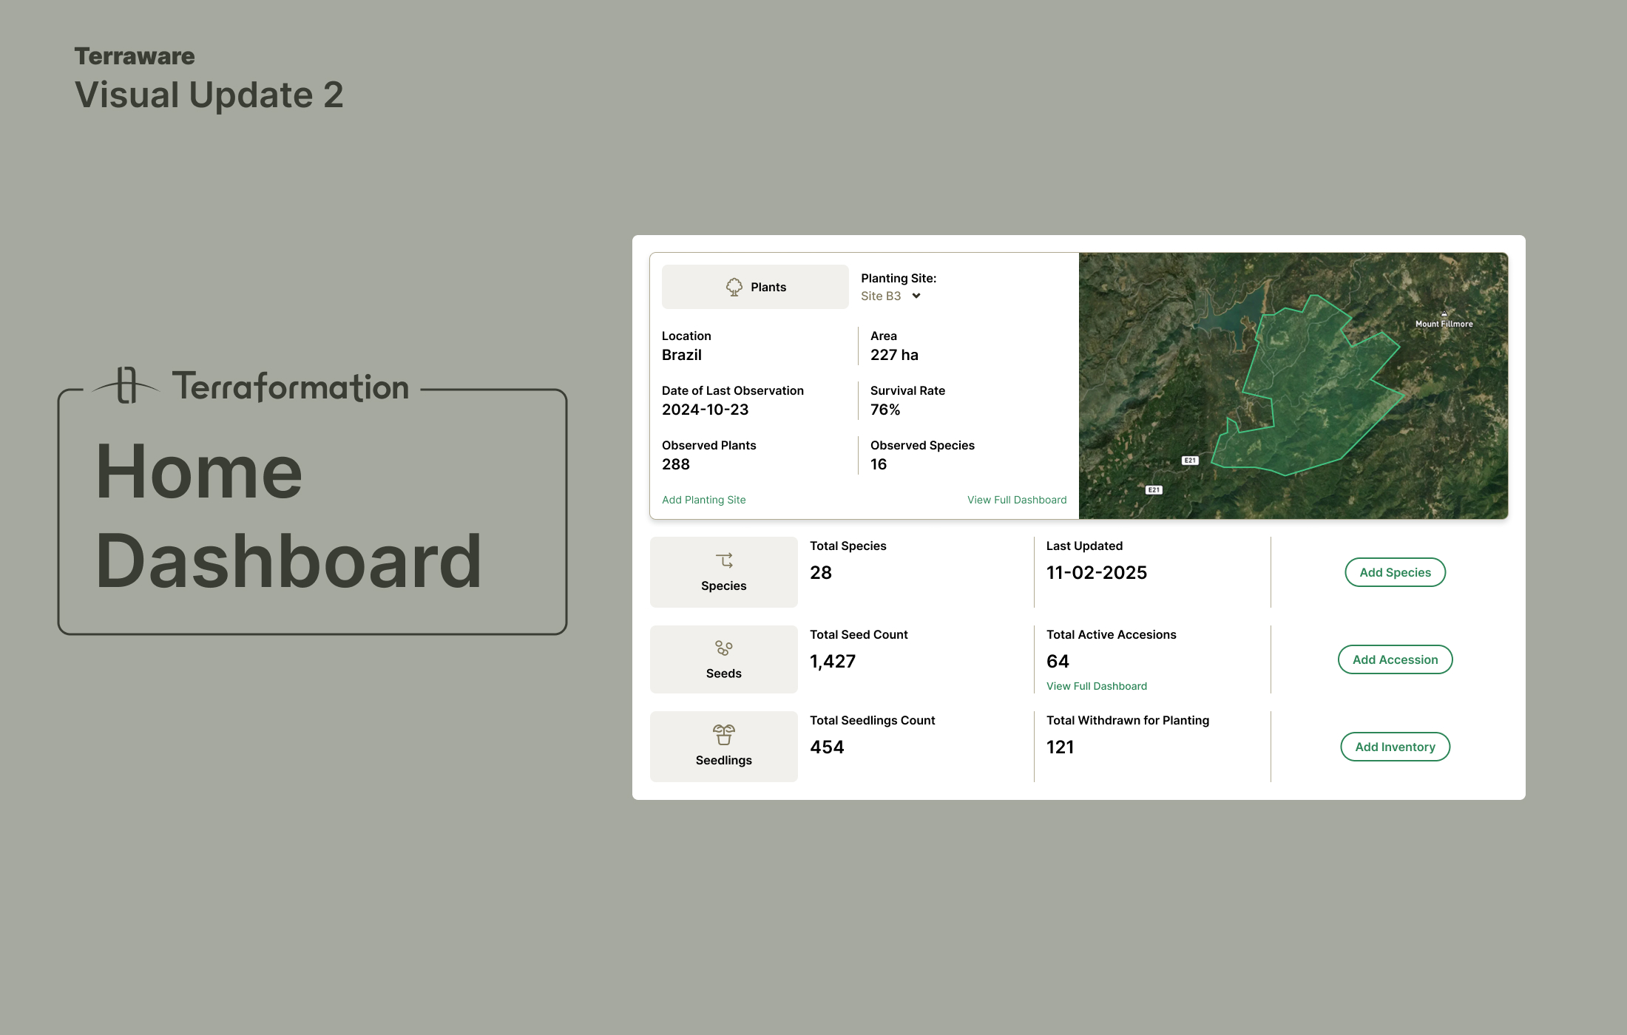This screenshot has width=1627, height=1035.
Task: Open the Site B3 selector
Action: [x=881, y=296]
